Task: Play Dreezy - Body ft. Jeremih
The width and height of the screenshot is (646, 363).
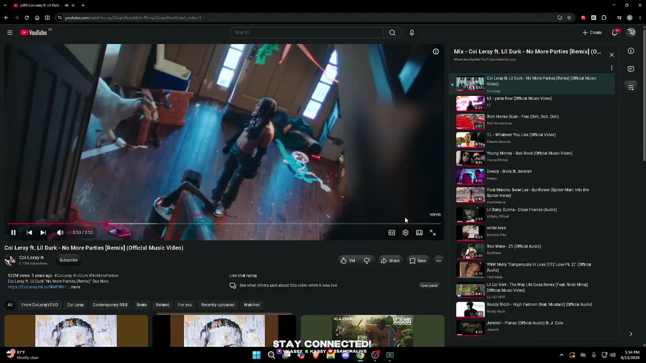Action: pyautogui.click(x=532, y=176)
